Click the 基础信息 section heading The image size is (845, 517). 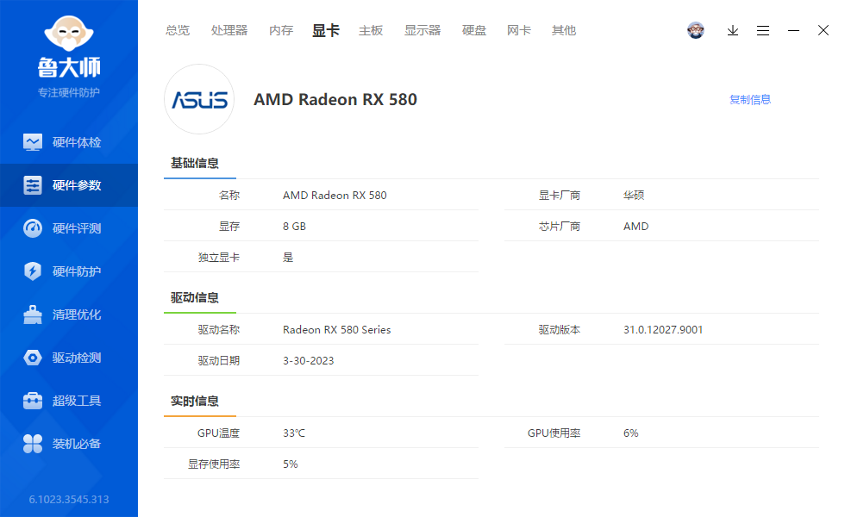pyautogui.click(x=195, y=163)
